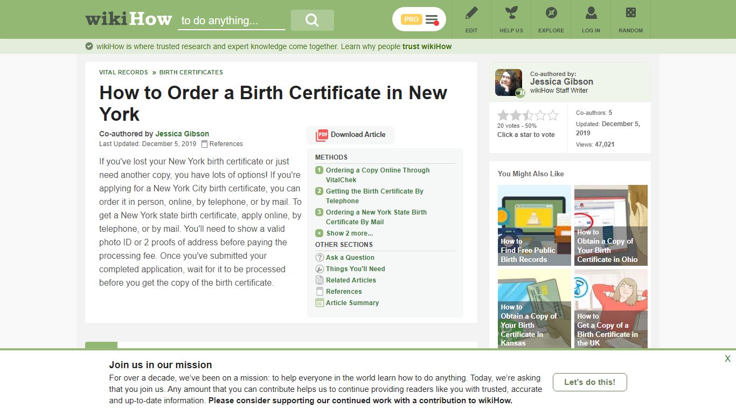
Task: Click the Random dice icon
Action: (631, 12)
